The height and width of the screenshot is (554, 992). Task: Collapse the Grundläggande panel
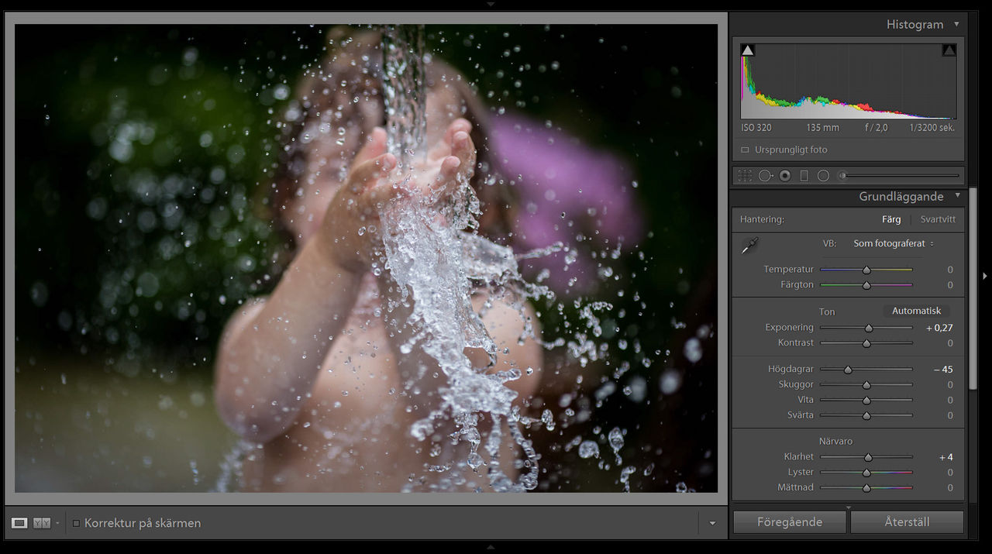[957, 196]
